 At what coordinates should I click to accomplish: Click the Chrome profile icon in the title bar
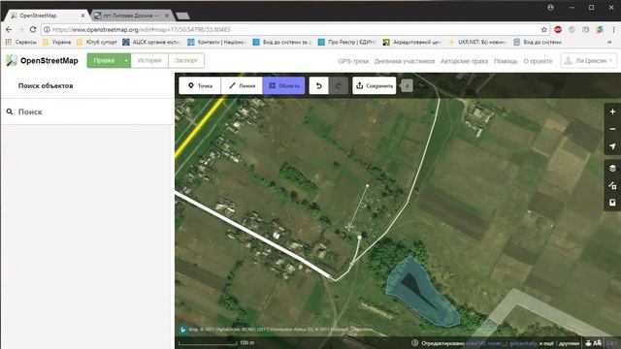point(550,8)
